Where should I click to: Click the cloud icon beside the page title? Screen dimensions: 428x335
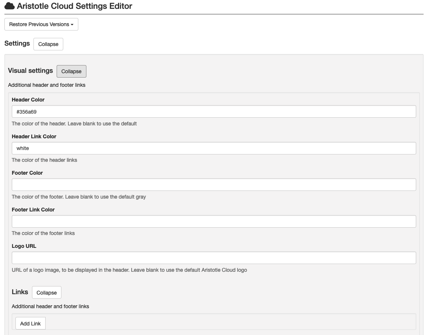click(10, 6)
